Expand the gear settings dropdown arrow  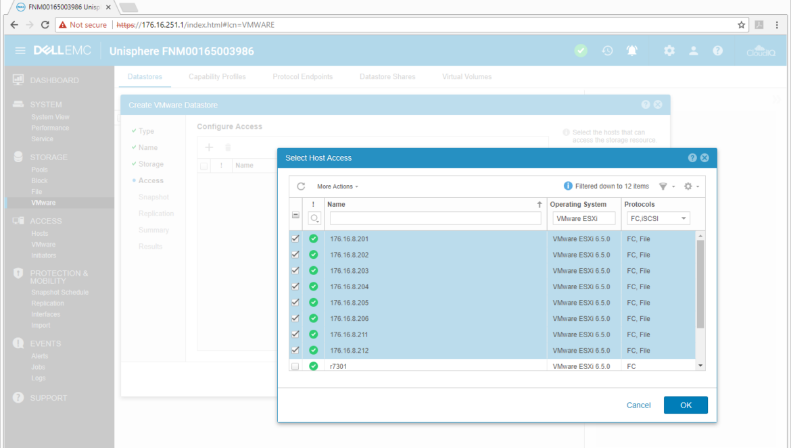tap(698, 187)
